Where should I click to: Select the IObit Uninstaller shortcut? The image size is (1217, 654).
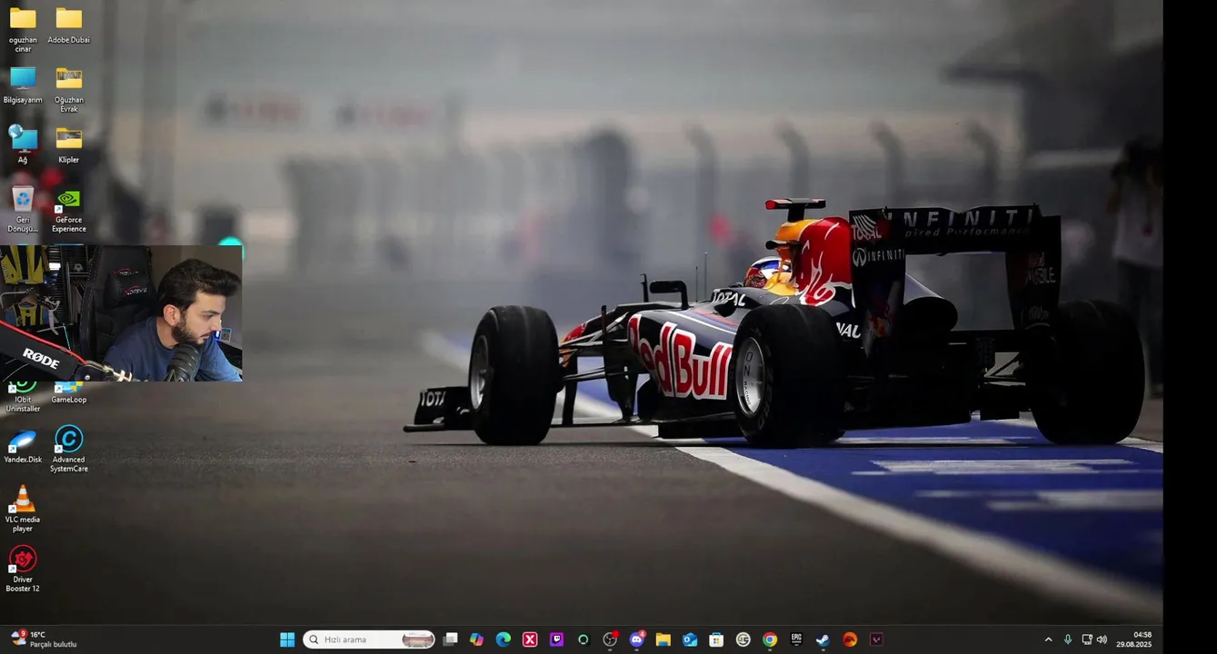click(x=23, y=397)
